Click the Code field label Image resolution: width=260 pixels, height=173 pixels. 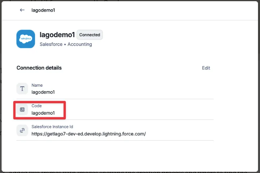(x=36, y=106)
